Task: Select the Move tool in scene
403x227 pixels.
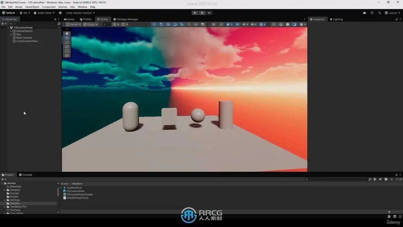Action: pos(67,38)
